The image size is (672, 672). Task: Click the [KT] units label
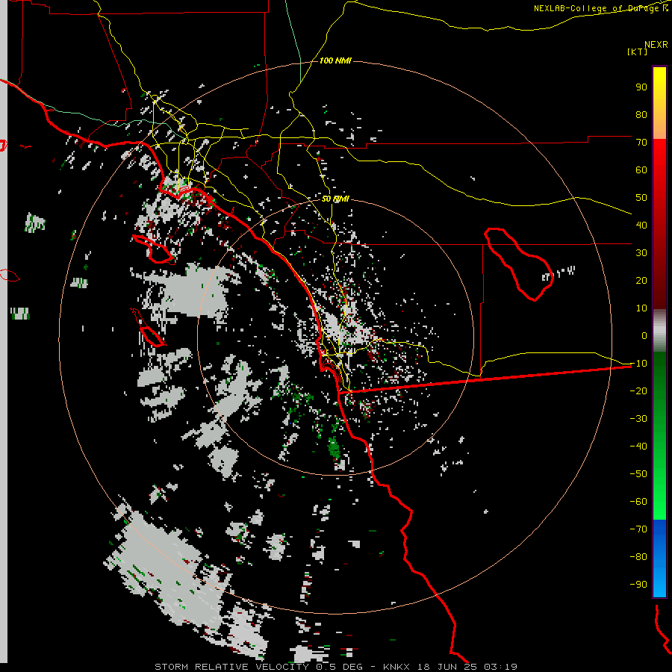tap(638, 52)
